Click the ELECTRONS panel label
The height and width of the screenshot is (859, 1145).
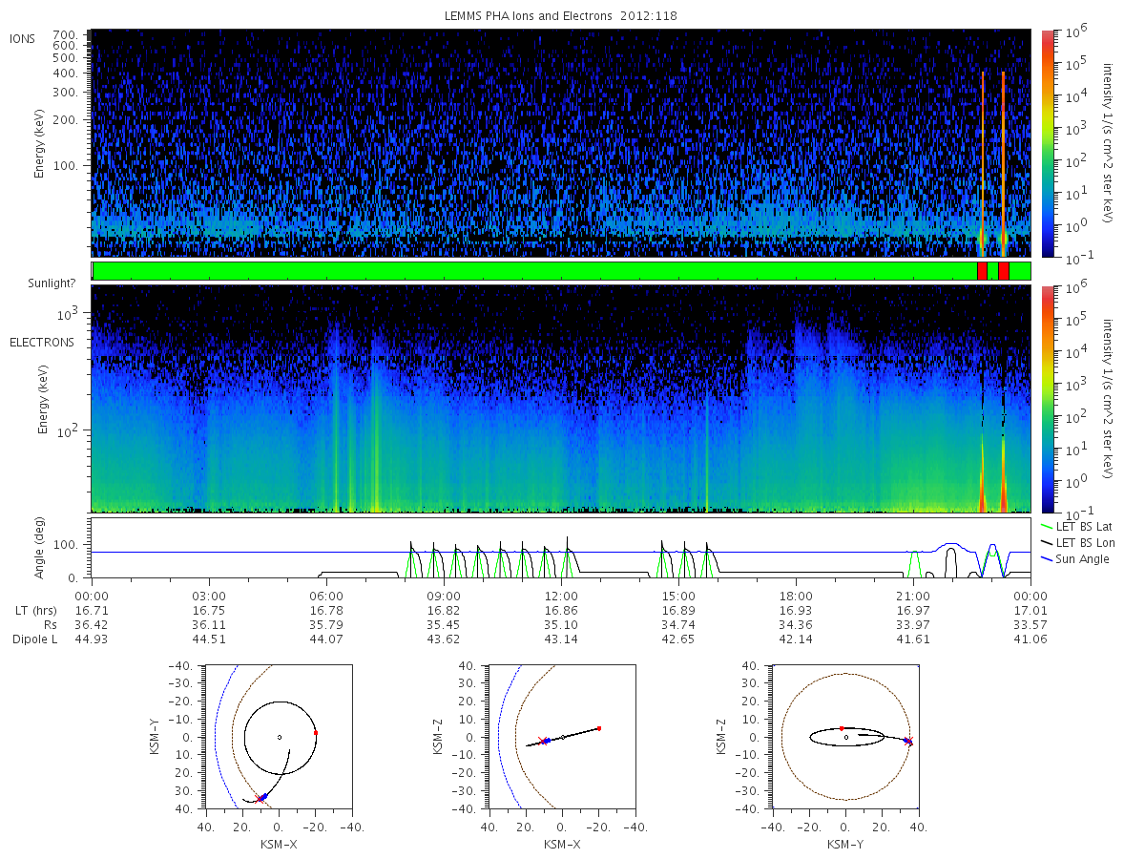pos(42,342)
